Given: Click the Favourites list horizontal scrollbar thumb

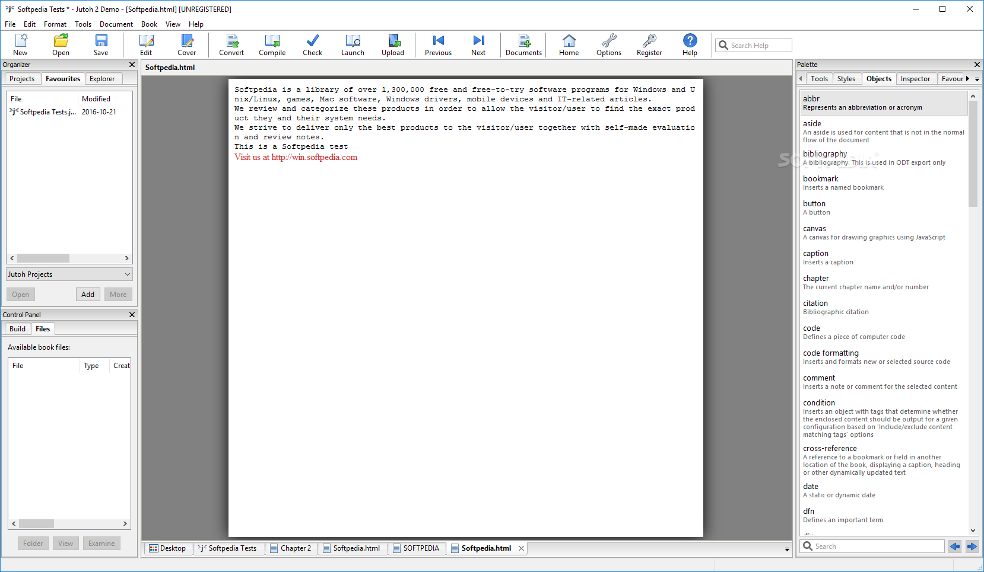Looking at the screenshot, I should click(x=43, y=258).
